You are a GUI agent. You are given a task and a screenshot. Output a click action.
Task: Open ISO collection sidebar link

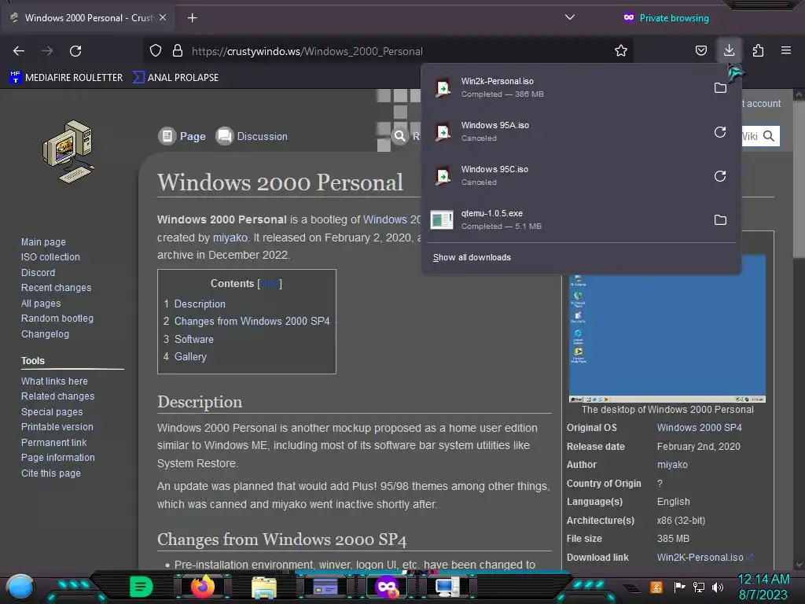point(50,257)
